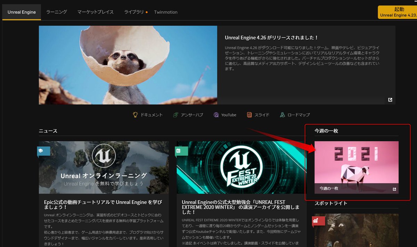Open the マーケットプレイス tab
Screen dimensions: 417x247
pyautogui.click(x=96, y=12)
